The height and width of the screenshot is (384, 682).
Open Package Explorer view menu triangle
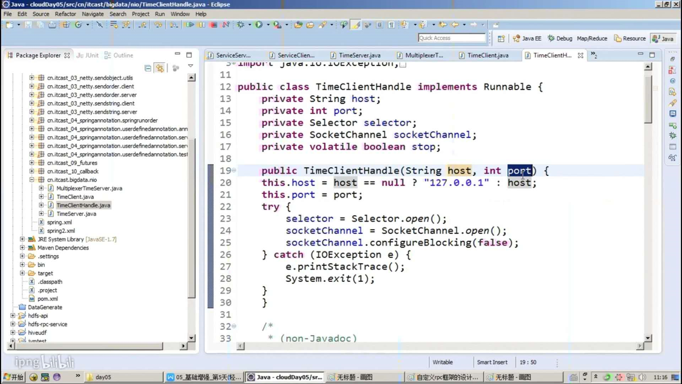coord(190,66)
